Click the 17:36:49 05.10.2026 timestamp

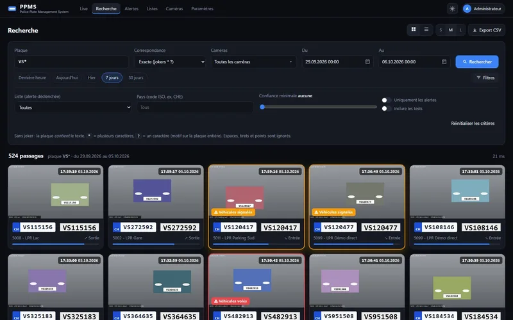pos(380,172)
